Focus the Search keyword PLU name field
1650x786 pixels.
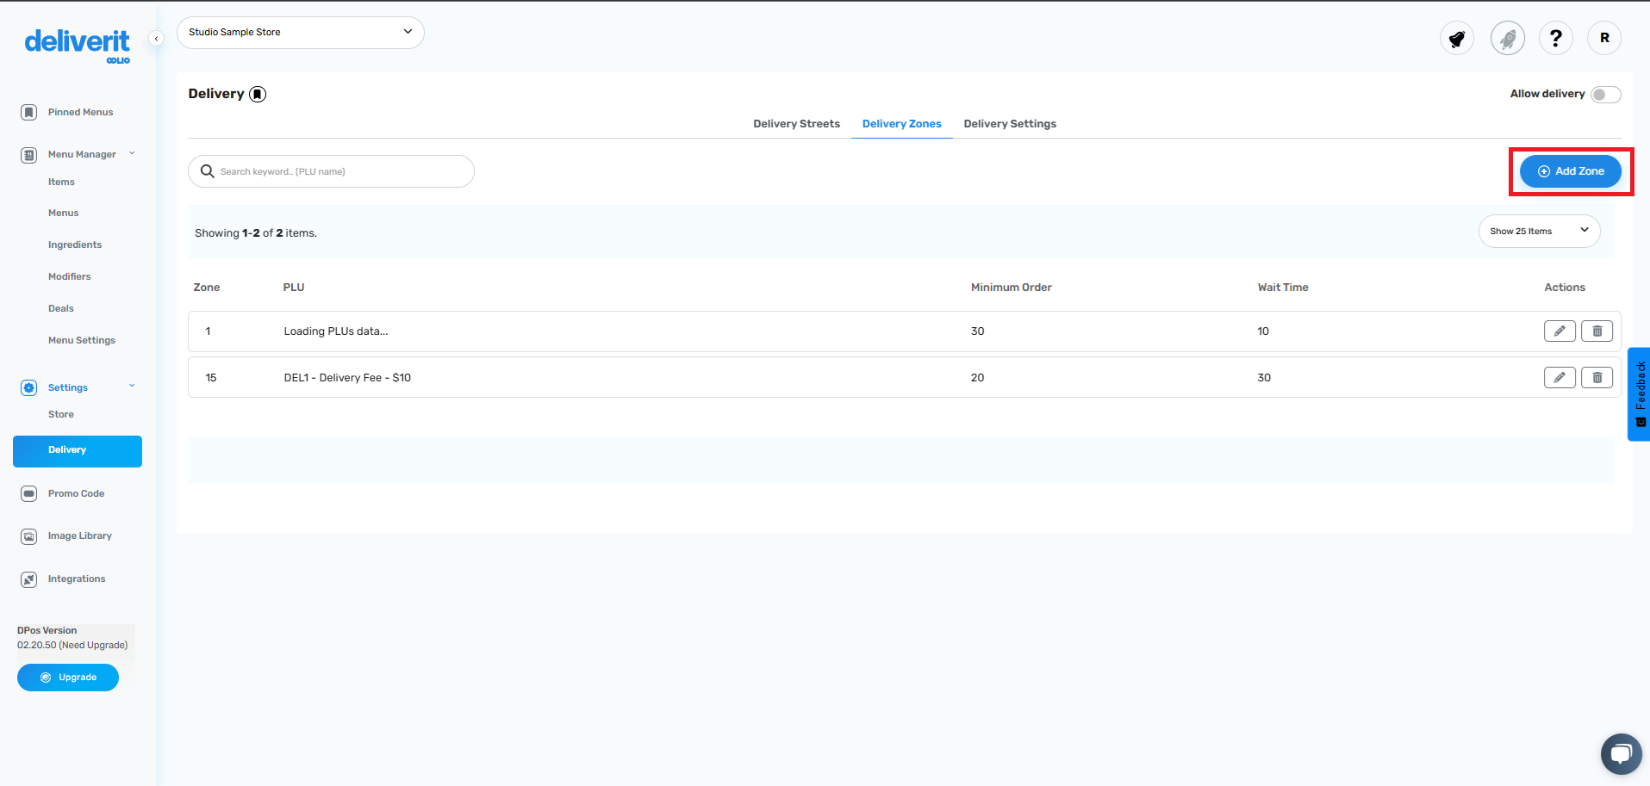[x=331, y=171]
